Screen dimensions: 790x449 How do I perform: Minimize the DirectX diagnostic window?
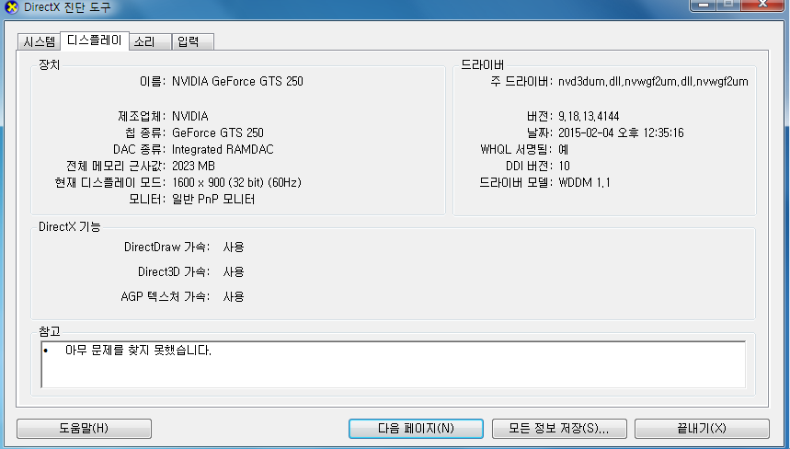click(703, 5)
